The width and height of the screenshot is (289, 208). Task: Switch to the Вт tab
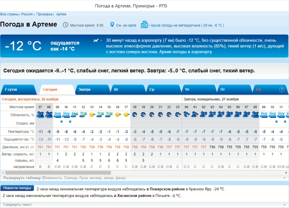[x=128, y=90]
